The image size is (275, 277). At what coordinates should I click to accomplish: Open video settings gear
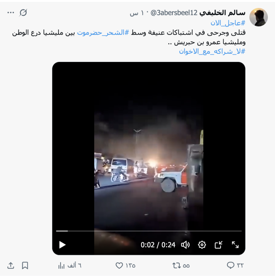[202, 245]
